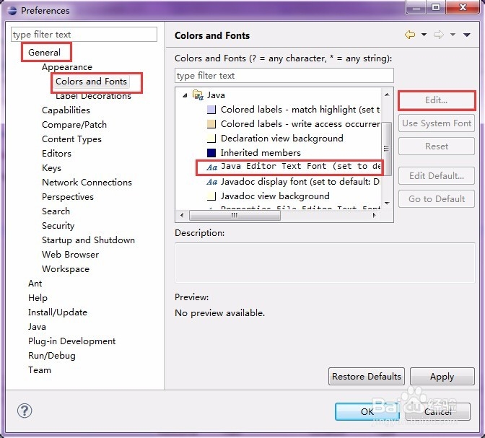485x438 pixels.
Task: Click the Edit... button
Action: [437, 100]
